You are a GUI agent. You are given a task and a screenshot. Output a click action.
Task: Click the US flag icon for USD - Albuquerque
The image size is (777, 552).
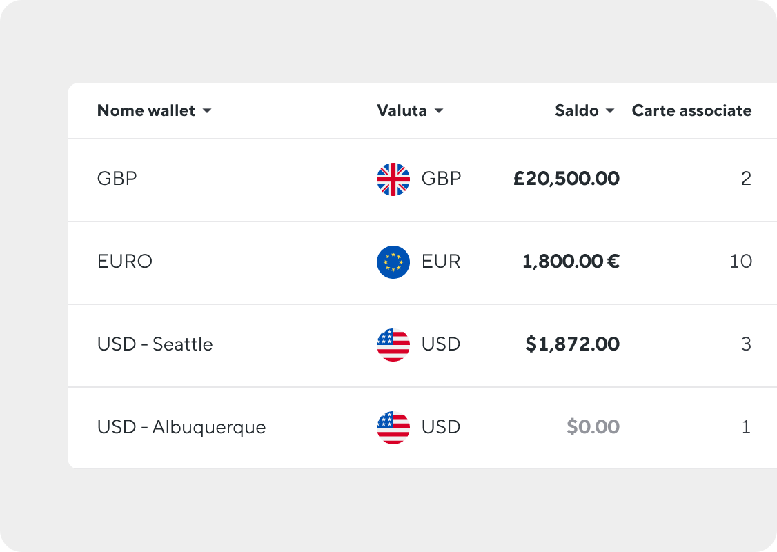(393, 428)
